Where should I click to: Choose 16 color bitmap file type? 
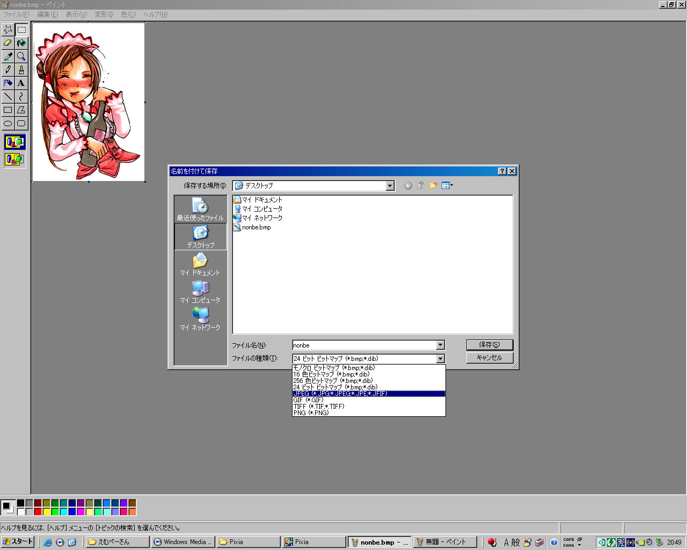click(x=369, y=374)
